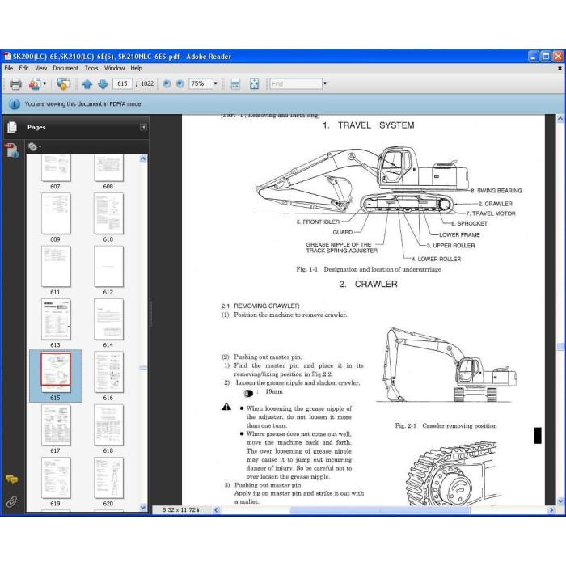Click the '1. TRAVEL SYSTEM' heading
Viewport: 566px width, 566px height.
click(369, 125)
